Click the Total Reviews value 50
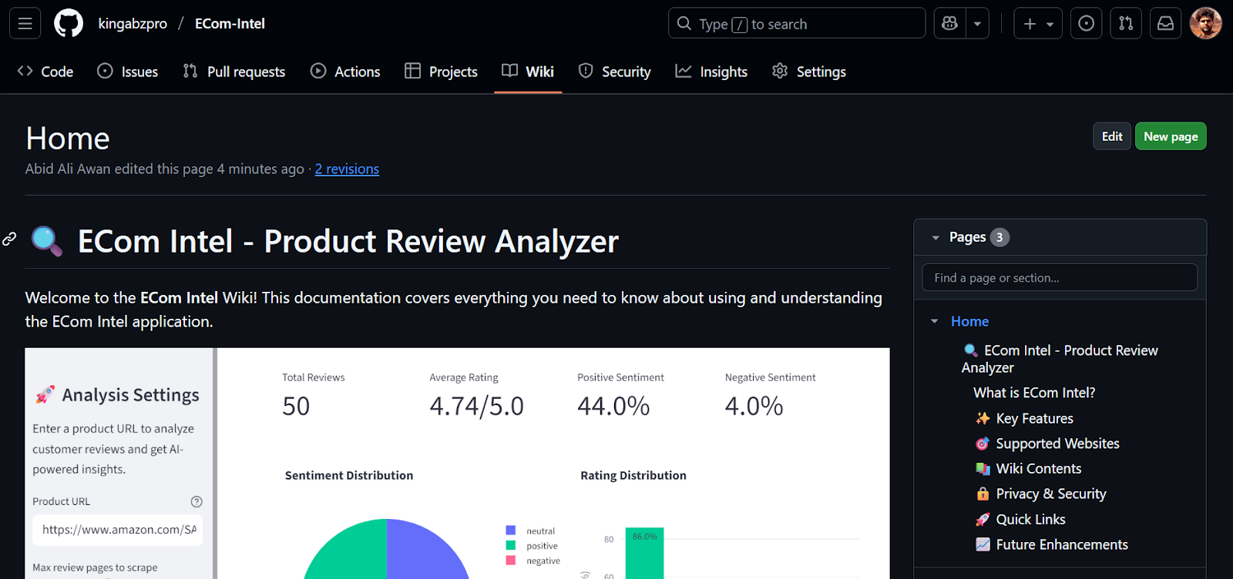 click(x=296, y=406)
